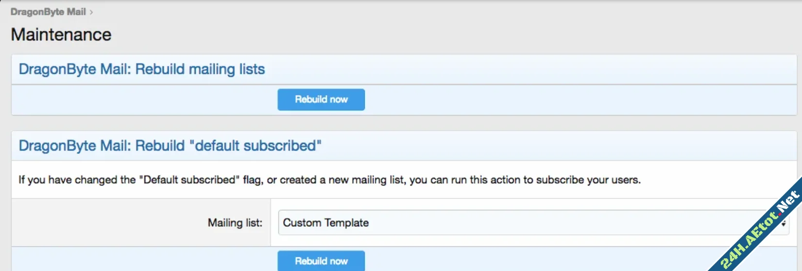Click the grey label cell left of "Mailing list:"
Screen dimensions: 802x271
click(x=97, y=223)
